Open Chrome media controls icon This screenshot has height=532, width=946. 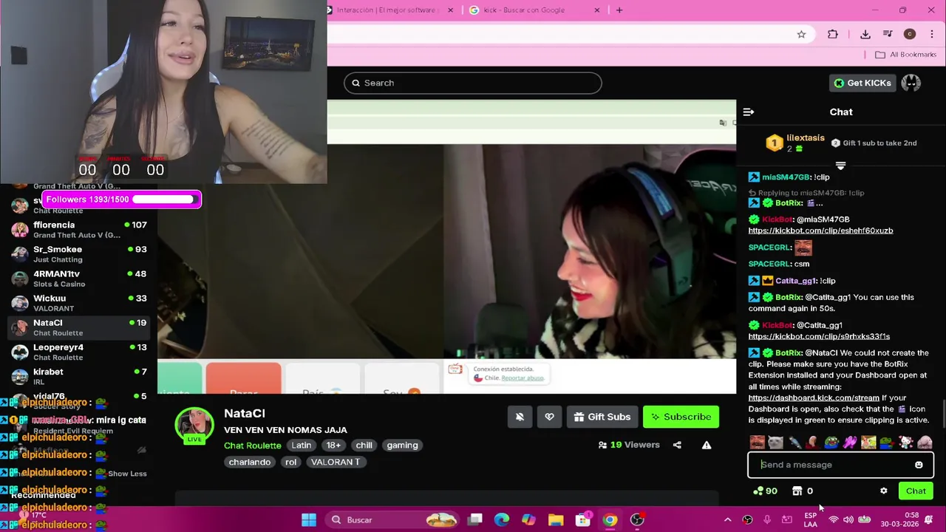tap(888, 34)
